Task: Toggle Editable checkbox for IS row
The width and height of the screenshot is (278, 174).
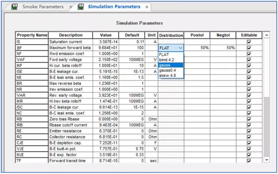Action: click(x=249, y=42)
